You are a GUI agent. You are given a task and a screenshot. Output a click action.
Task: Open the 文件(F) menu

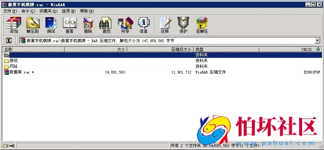pyautogui.click(x=10, y=11)
